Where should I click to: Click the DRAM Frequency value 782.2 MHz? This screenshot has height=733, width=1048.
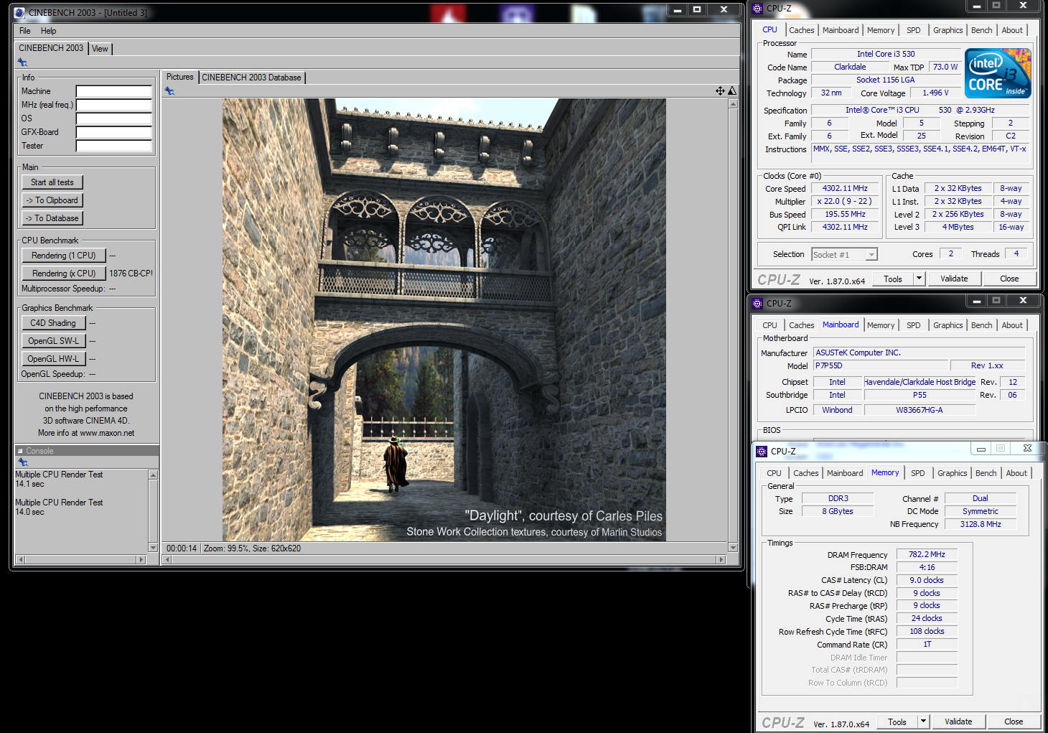coord(927,554)
